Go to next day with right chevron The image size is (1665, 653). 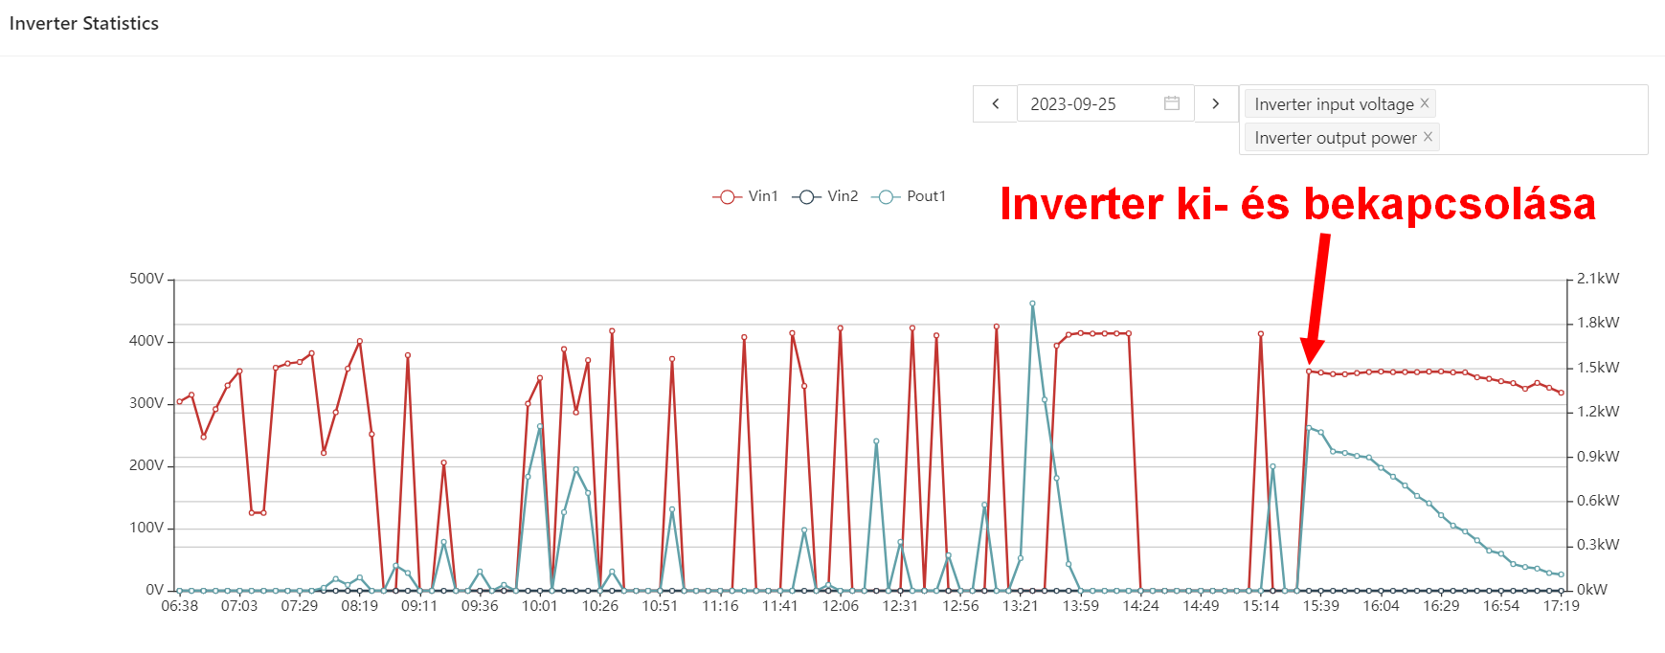point(1216,103)
